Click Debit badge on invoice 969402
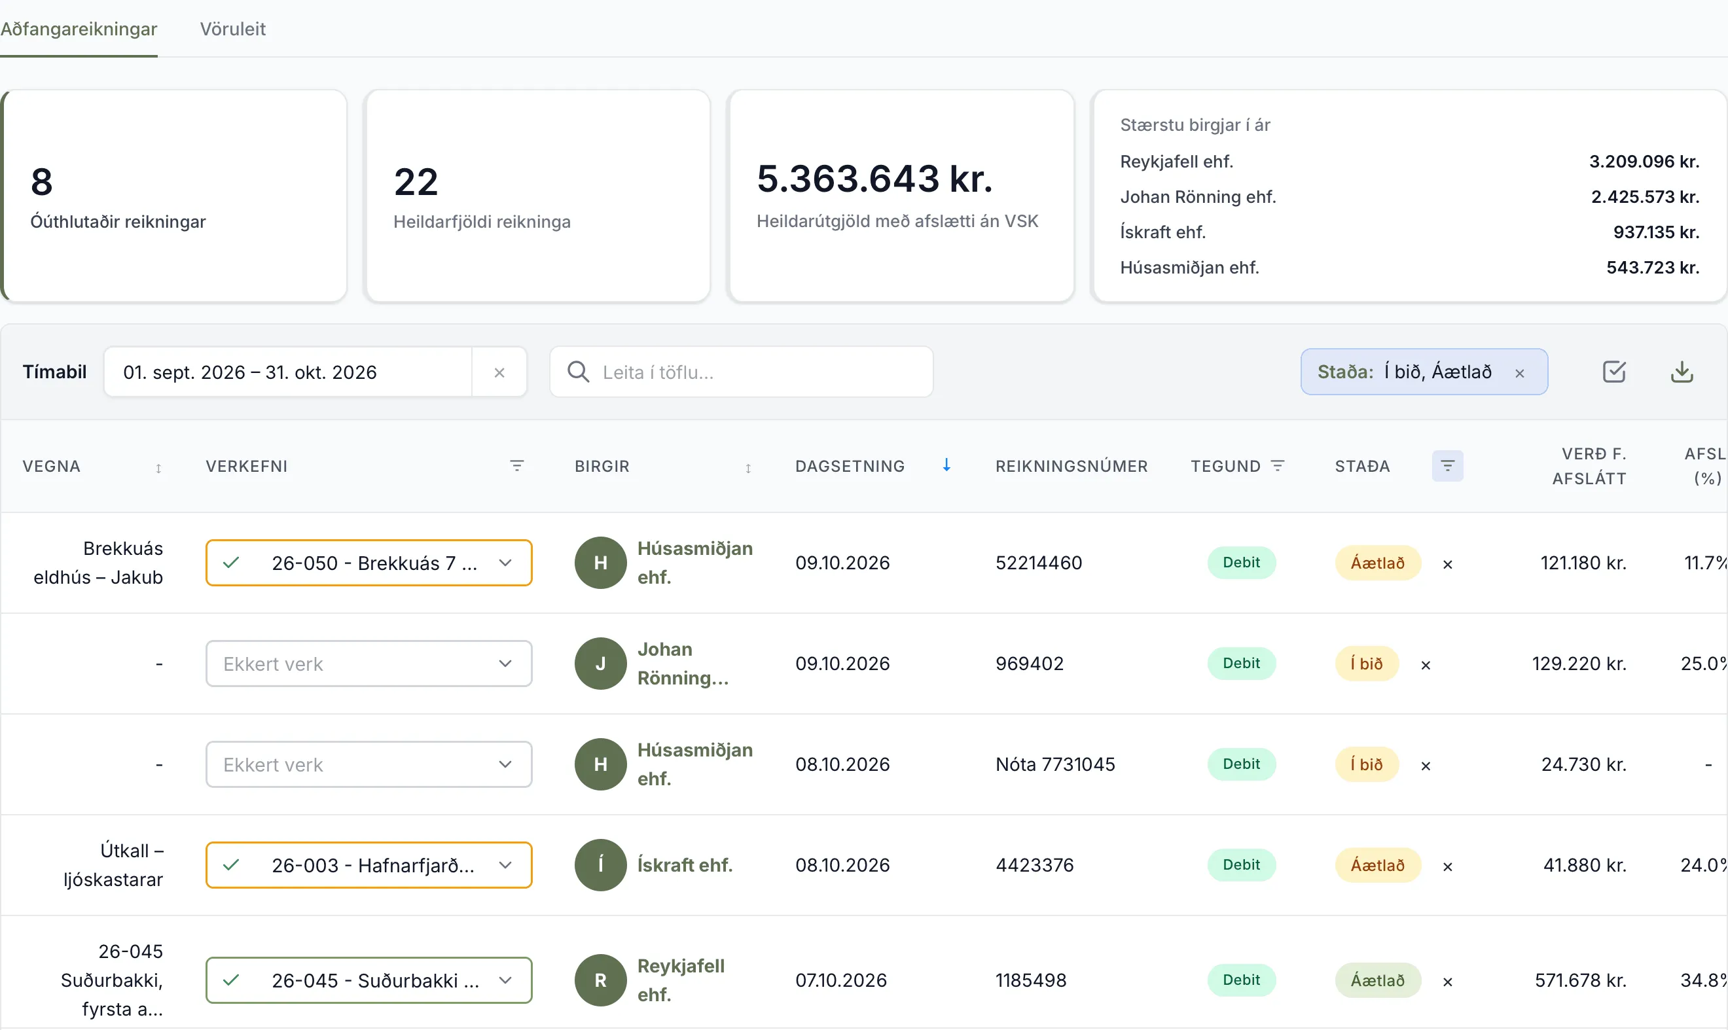The width and height of the screenshot is (1728, 1030). pyautogui.click(x=1241, y=664)
